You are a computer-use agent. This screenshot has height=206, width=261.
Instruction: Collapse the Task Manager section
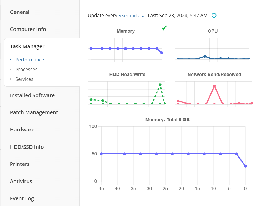(x=27, y=46)
